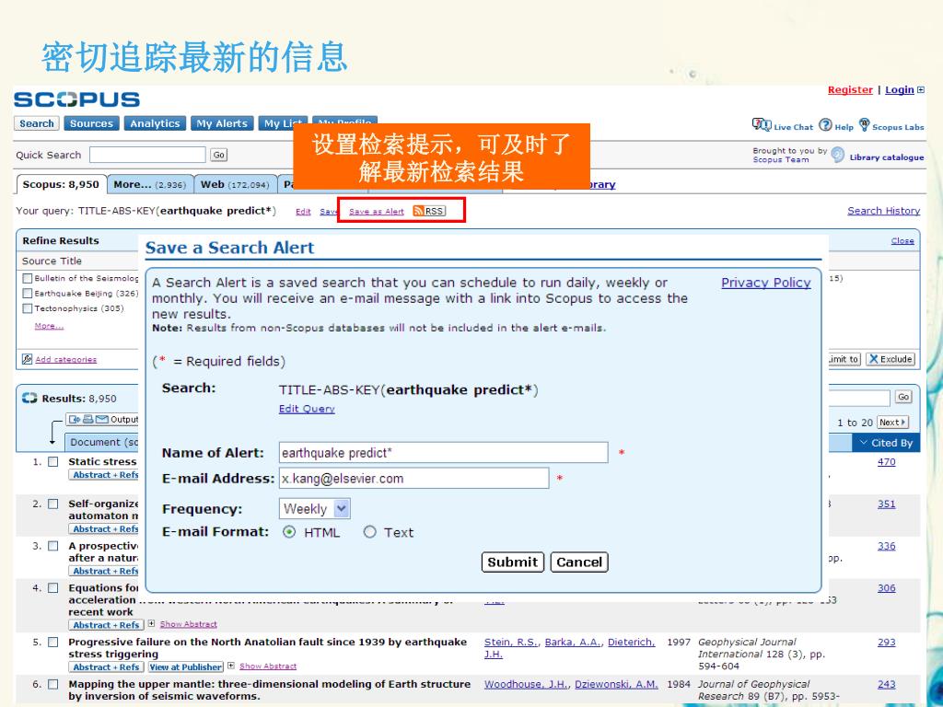Open the Cited By sort arrow header
943x707 pixels.
(x=885, y=443)
